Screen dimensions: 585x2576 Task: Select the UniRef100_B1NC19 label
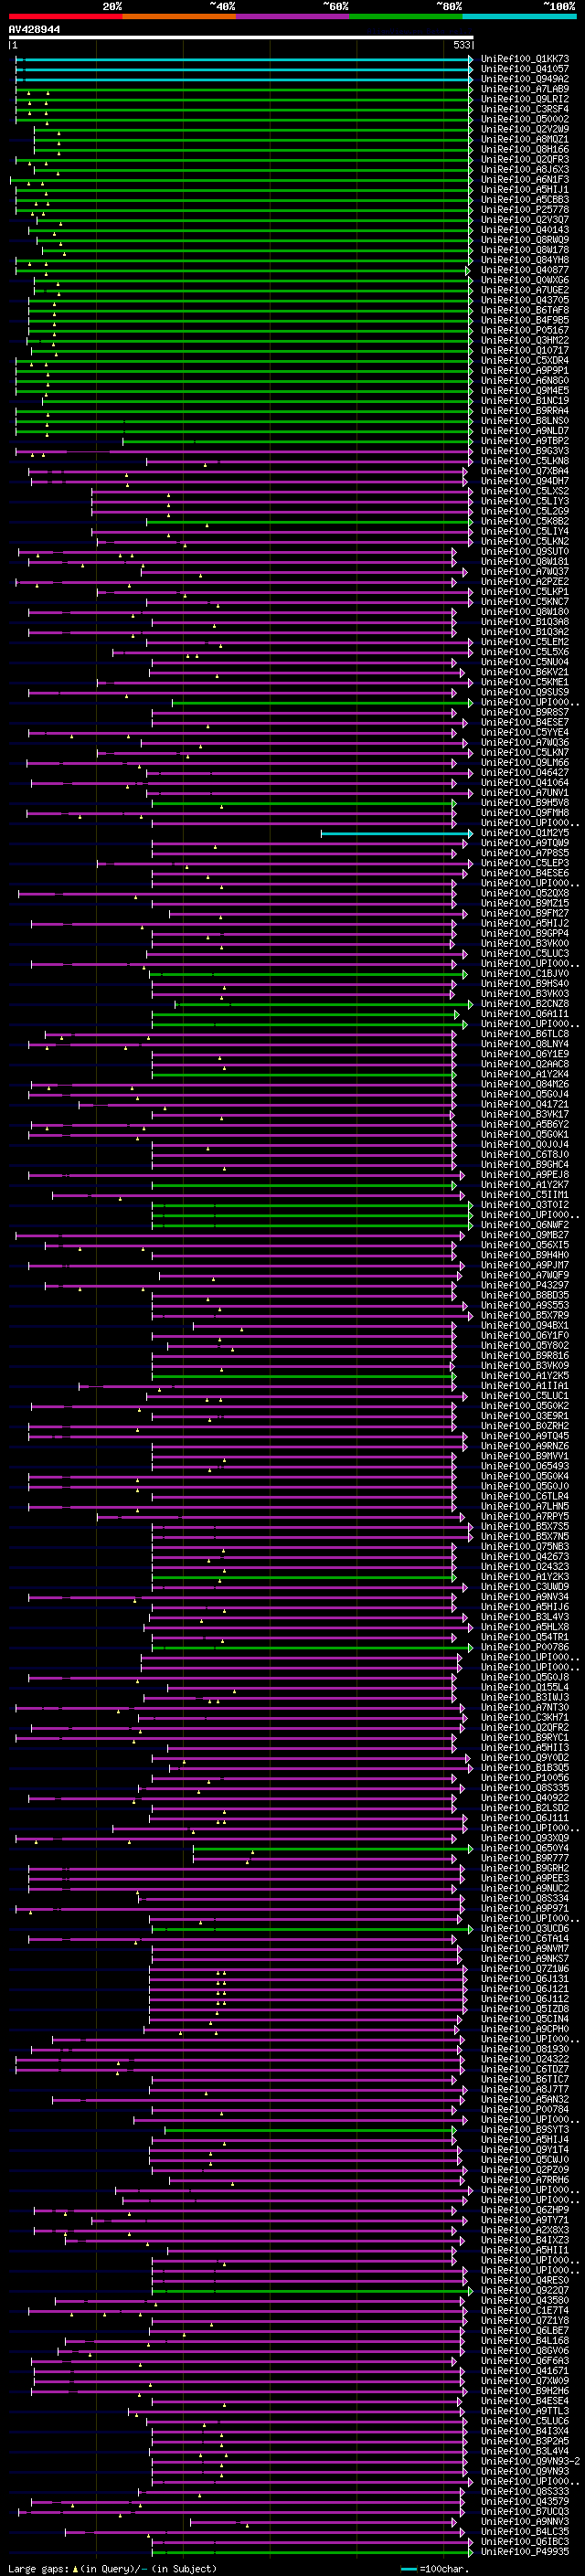click(x=525, y=401)
